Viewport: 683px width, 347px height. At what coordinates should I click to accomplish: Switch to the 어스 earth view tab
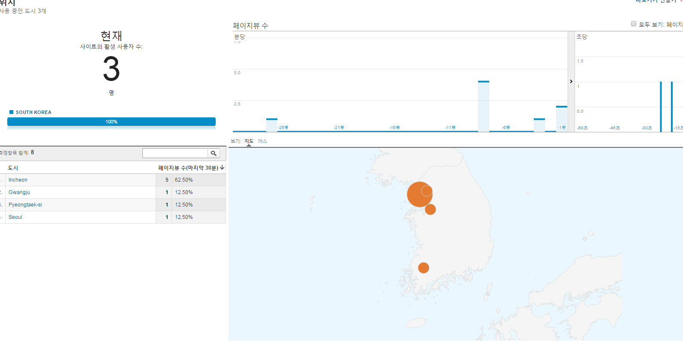click(x=262, y=141)
